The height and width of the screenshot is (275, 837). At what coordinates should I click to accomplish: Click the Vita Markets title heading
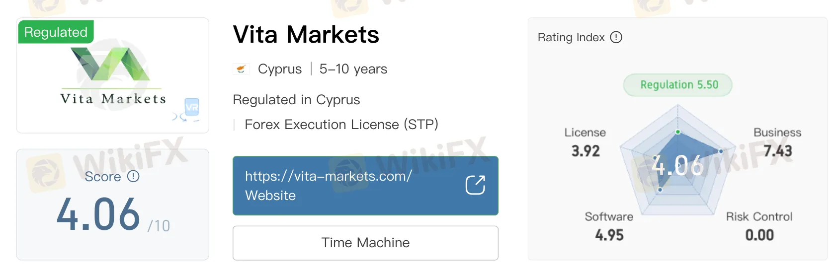click(306, 35)
